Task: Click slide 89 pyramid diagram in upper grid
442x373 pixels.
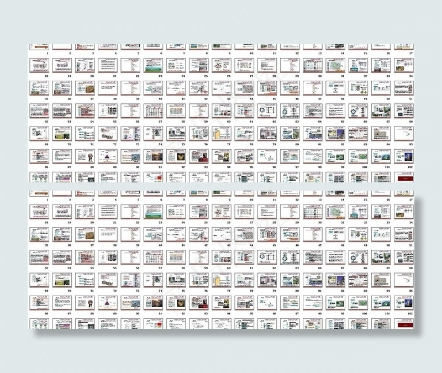Action: 108,156
